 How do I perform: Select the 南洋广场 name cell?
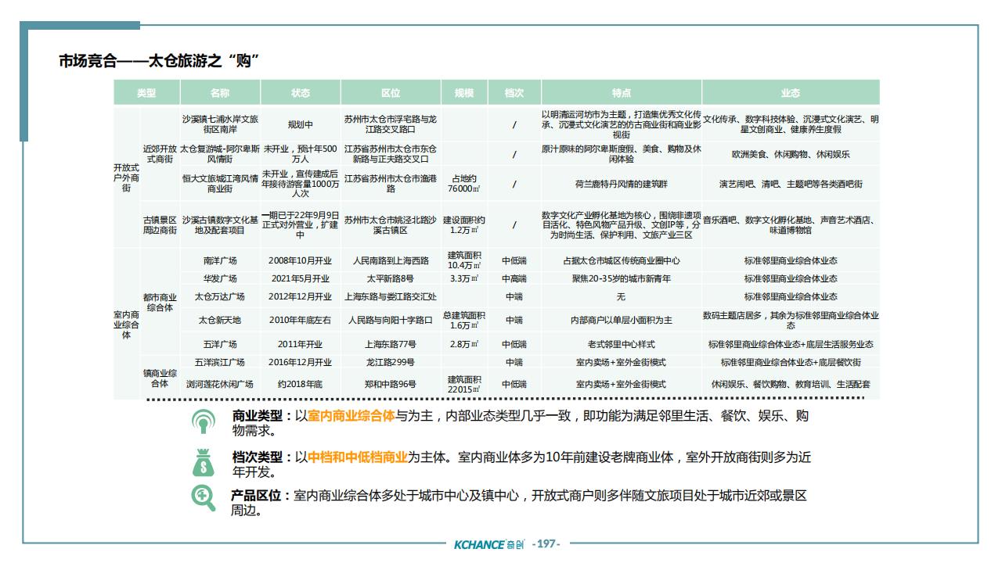[220, 260]
